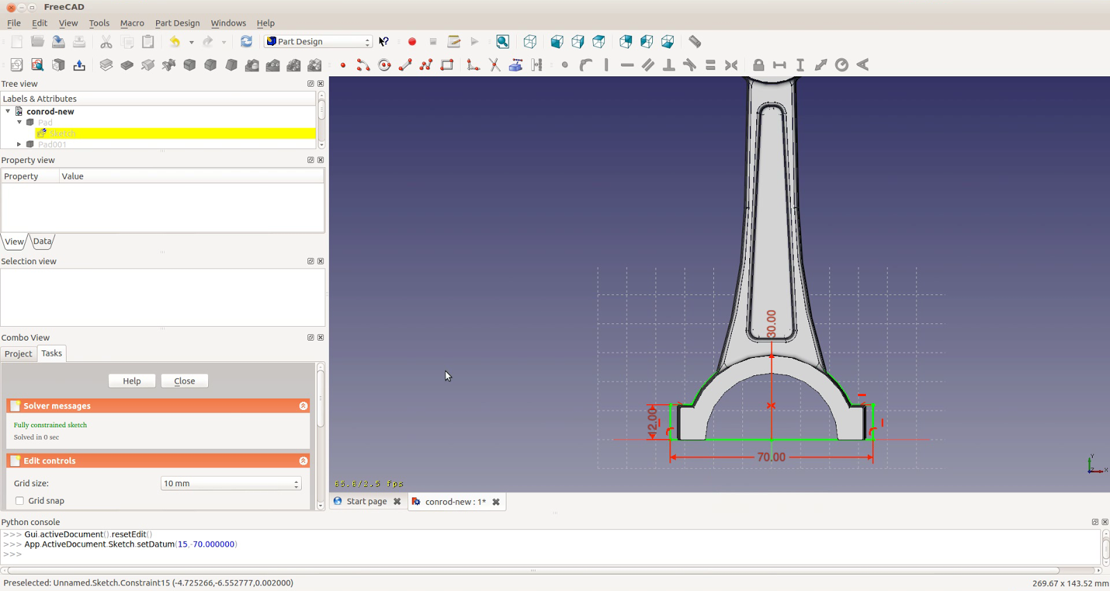
Task: Apply the equal constraint
Action: pyautogui.click(x=710, y=65)
